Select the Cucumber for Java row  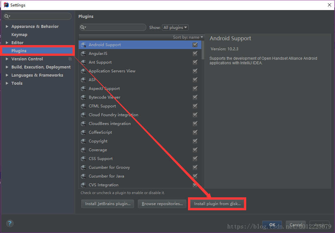click(140, 176)
